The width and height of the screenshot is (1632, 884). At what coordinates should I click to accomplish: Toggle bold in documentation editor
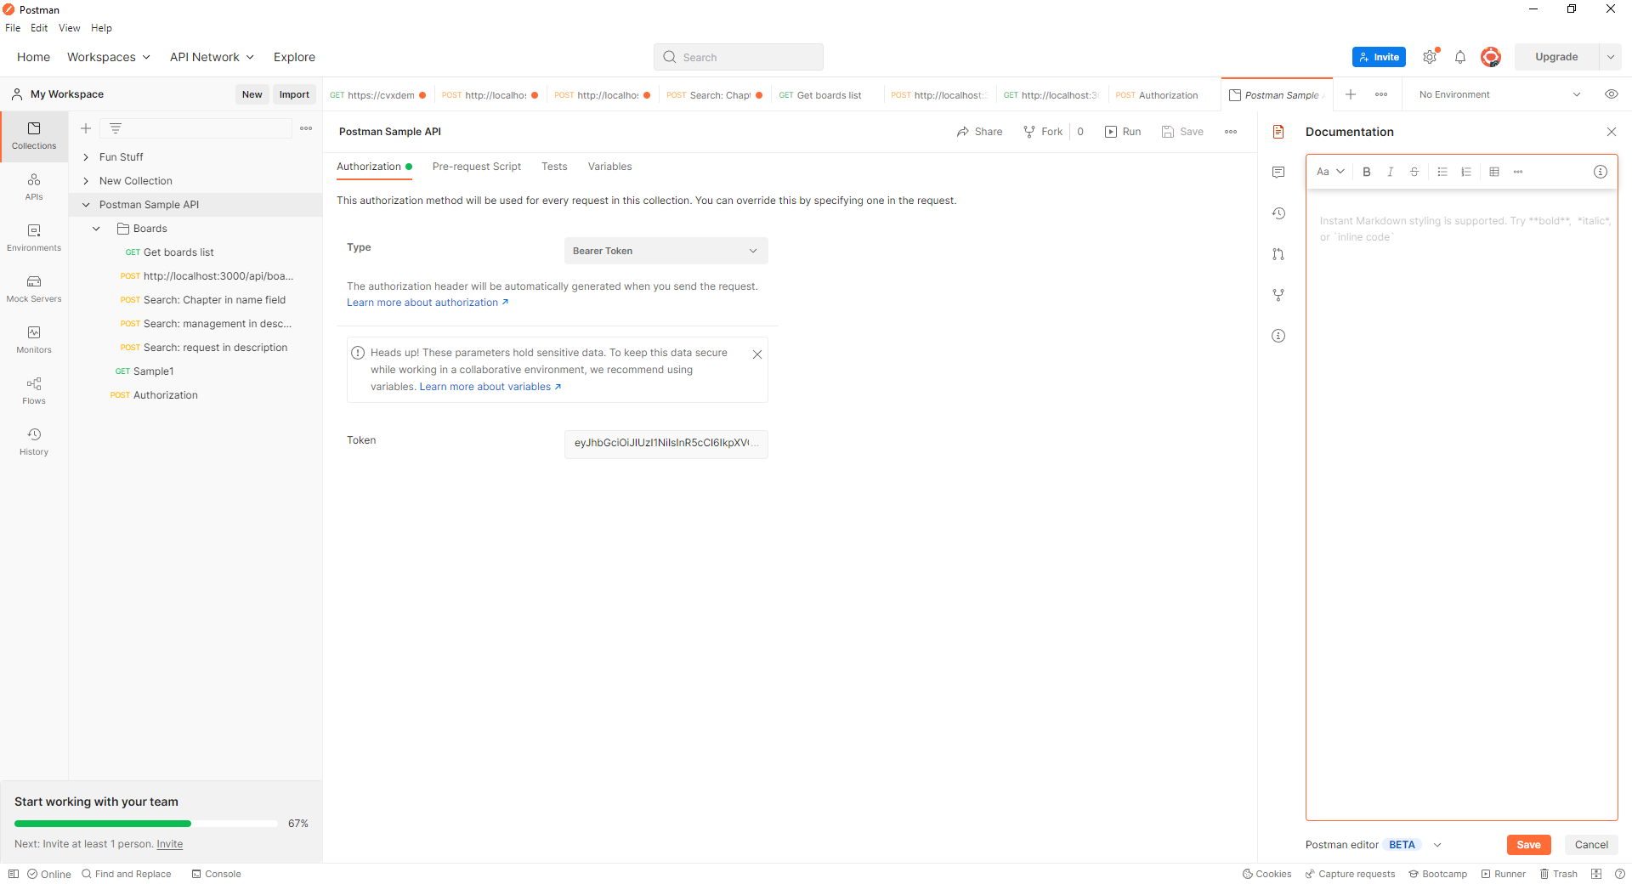coord(1367,172)
